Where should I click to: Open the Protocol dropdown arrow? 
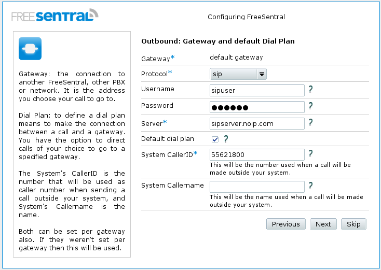click(x=262, y=74)
